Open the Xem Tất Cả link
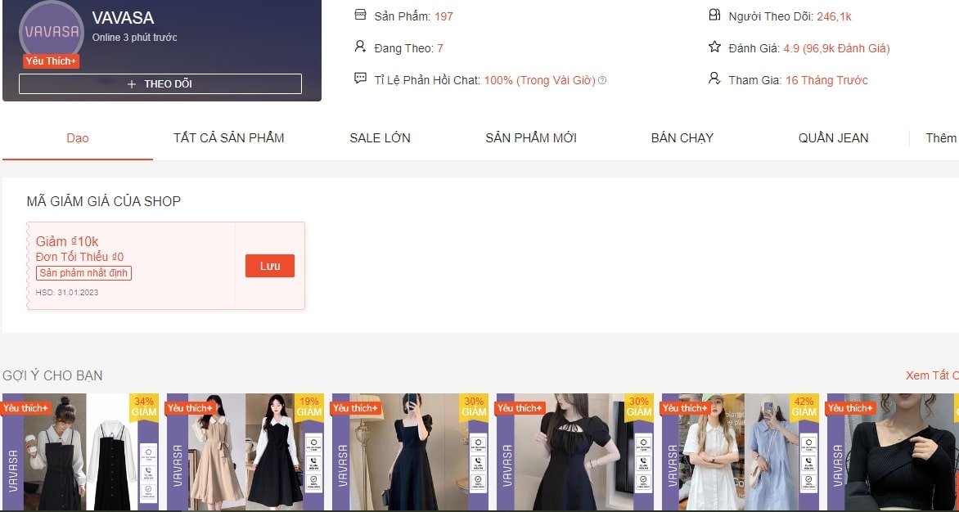Image resolution: width=959 pixels, height=512 pixels. [931, 375]
